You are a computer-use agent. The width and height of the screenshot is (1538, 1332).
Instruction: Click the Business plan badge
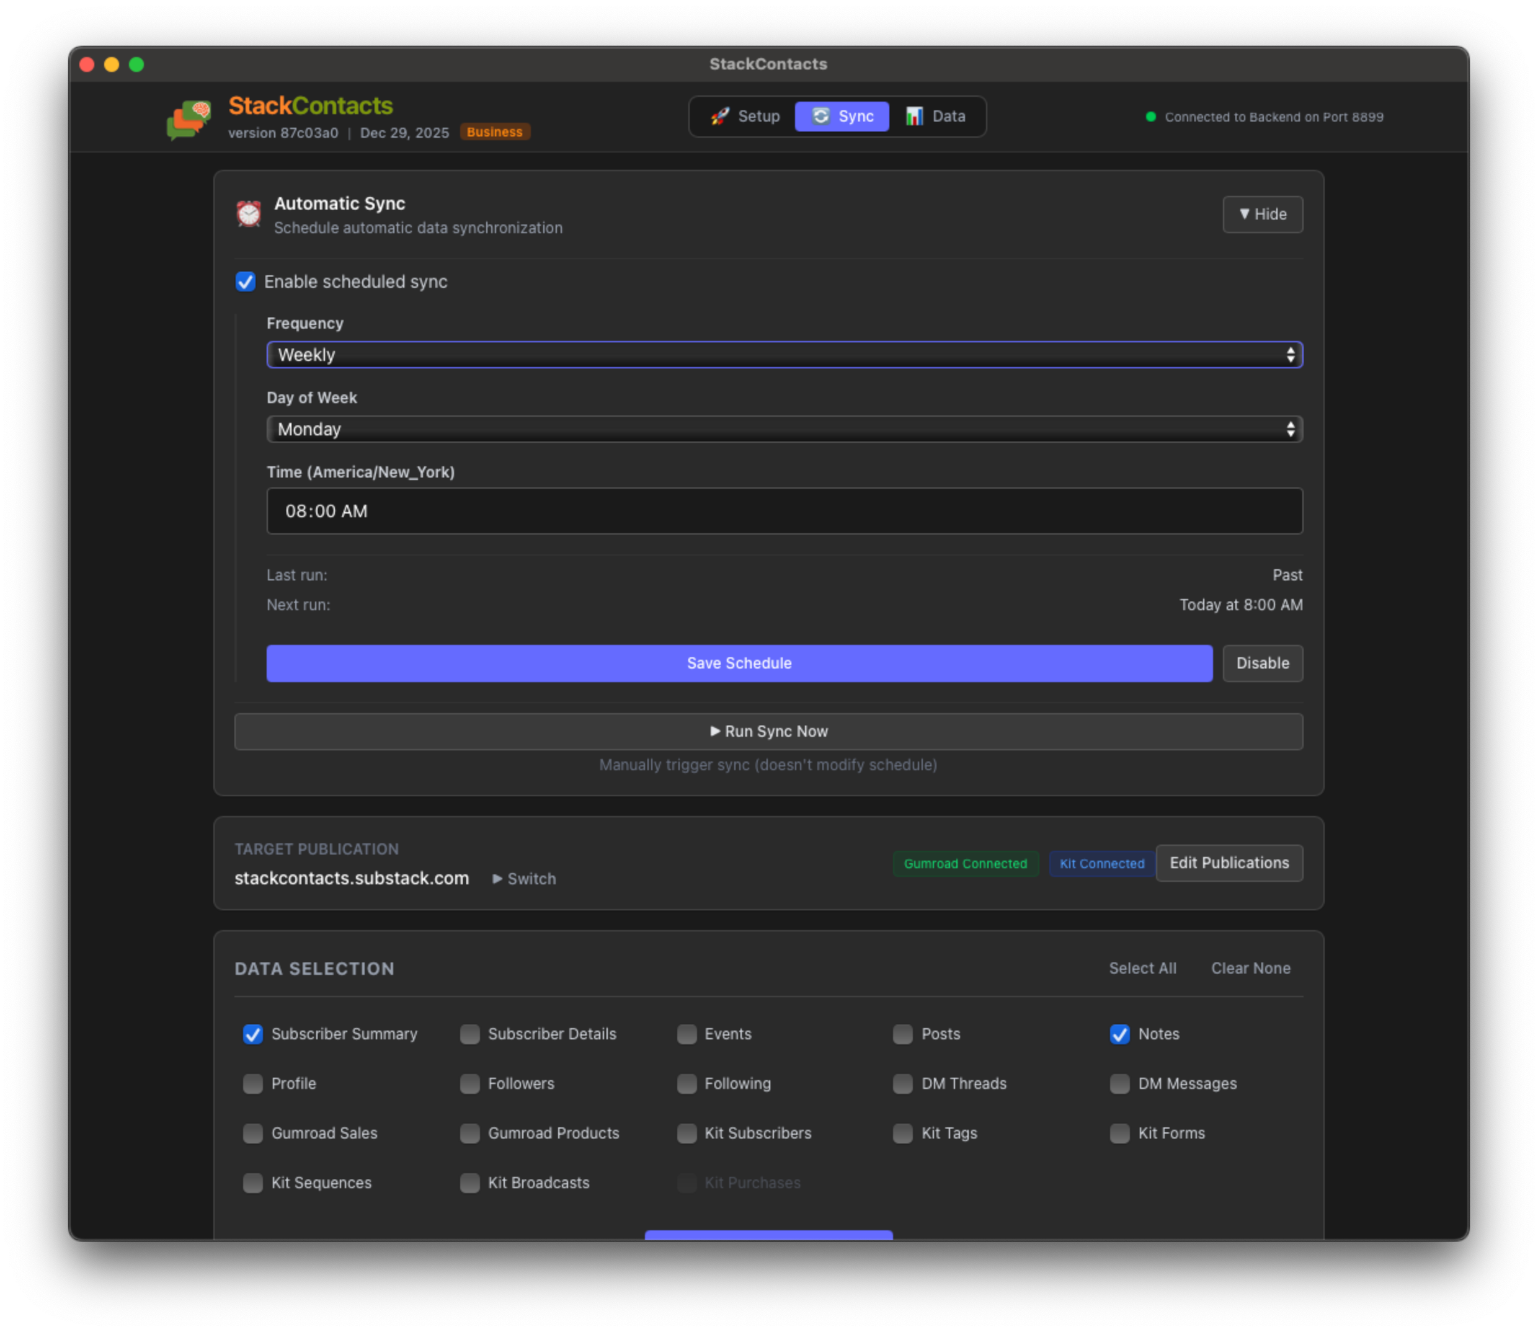tap(494, 132)
